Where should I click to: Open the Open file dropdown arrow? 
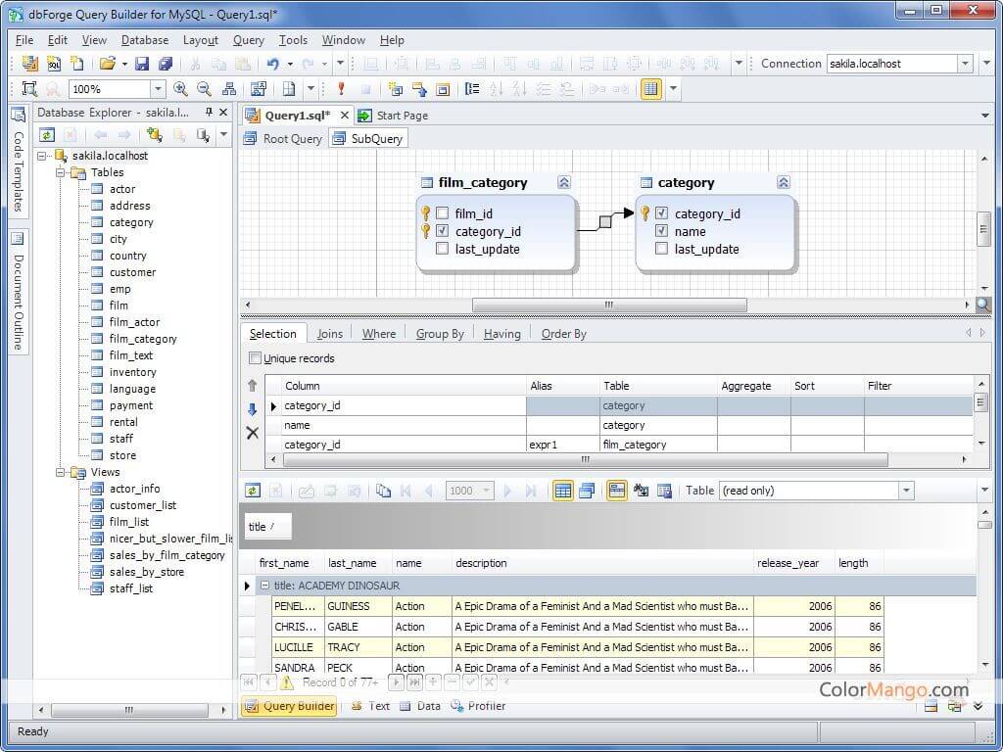pyautogui.click(x=124, y=64)
